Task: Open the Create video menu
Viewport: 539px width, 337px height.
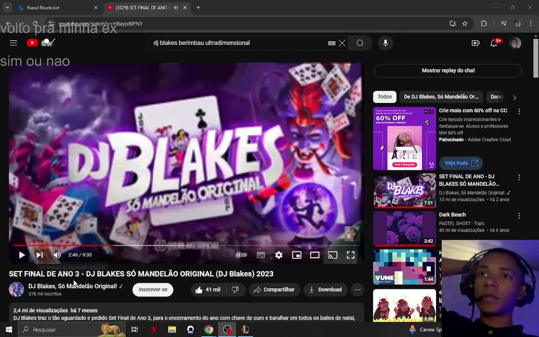Action: [x=476, y=43]
